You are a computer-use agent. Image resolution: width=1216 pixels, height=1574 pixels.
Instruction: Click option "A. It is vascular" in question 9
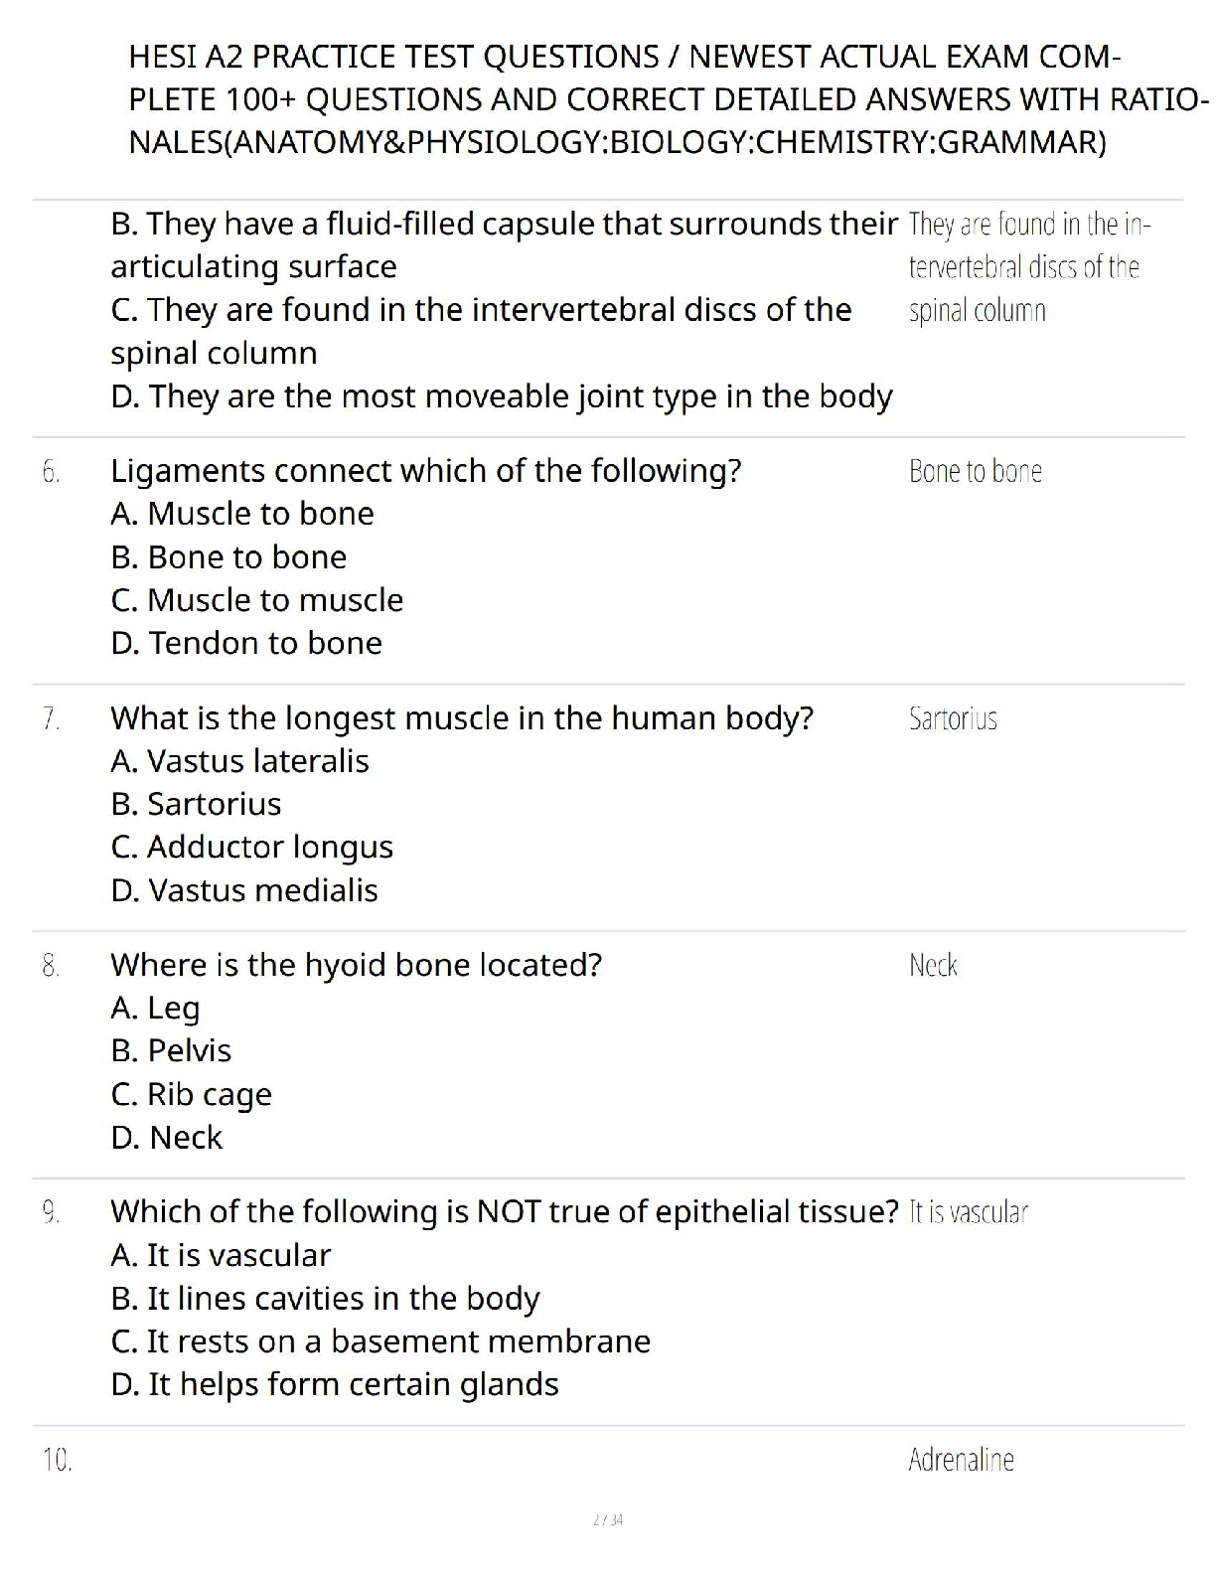221,1256
